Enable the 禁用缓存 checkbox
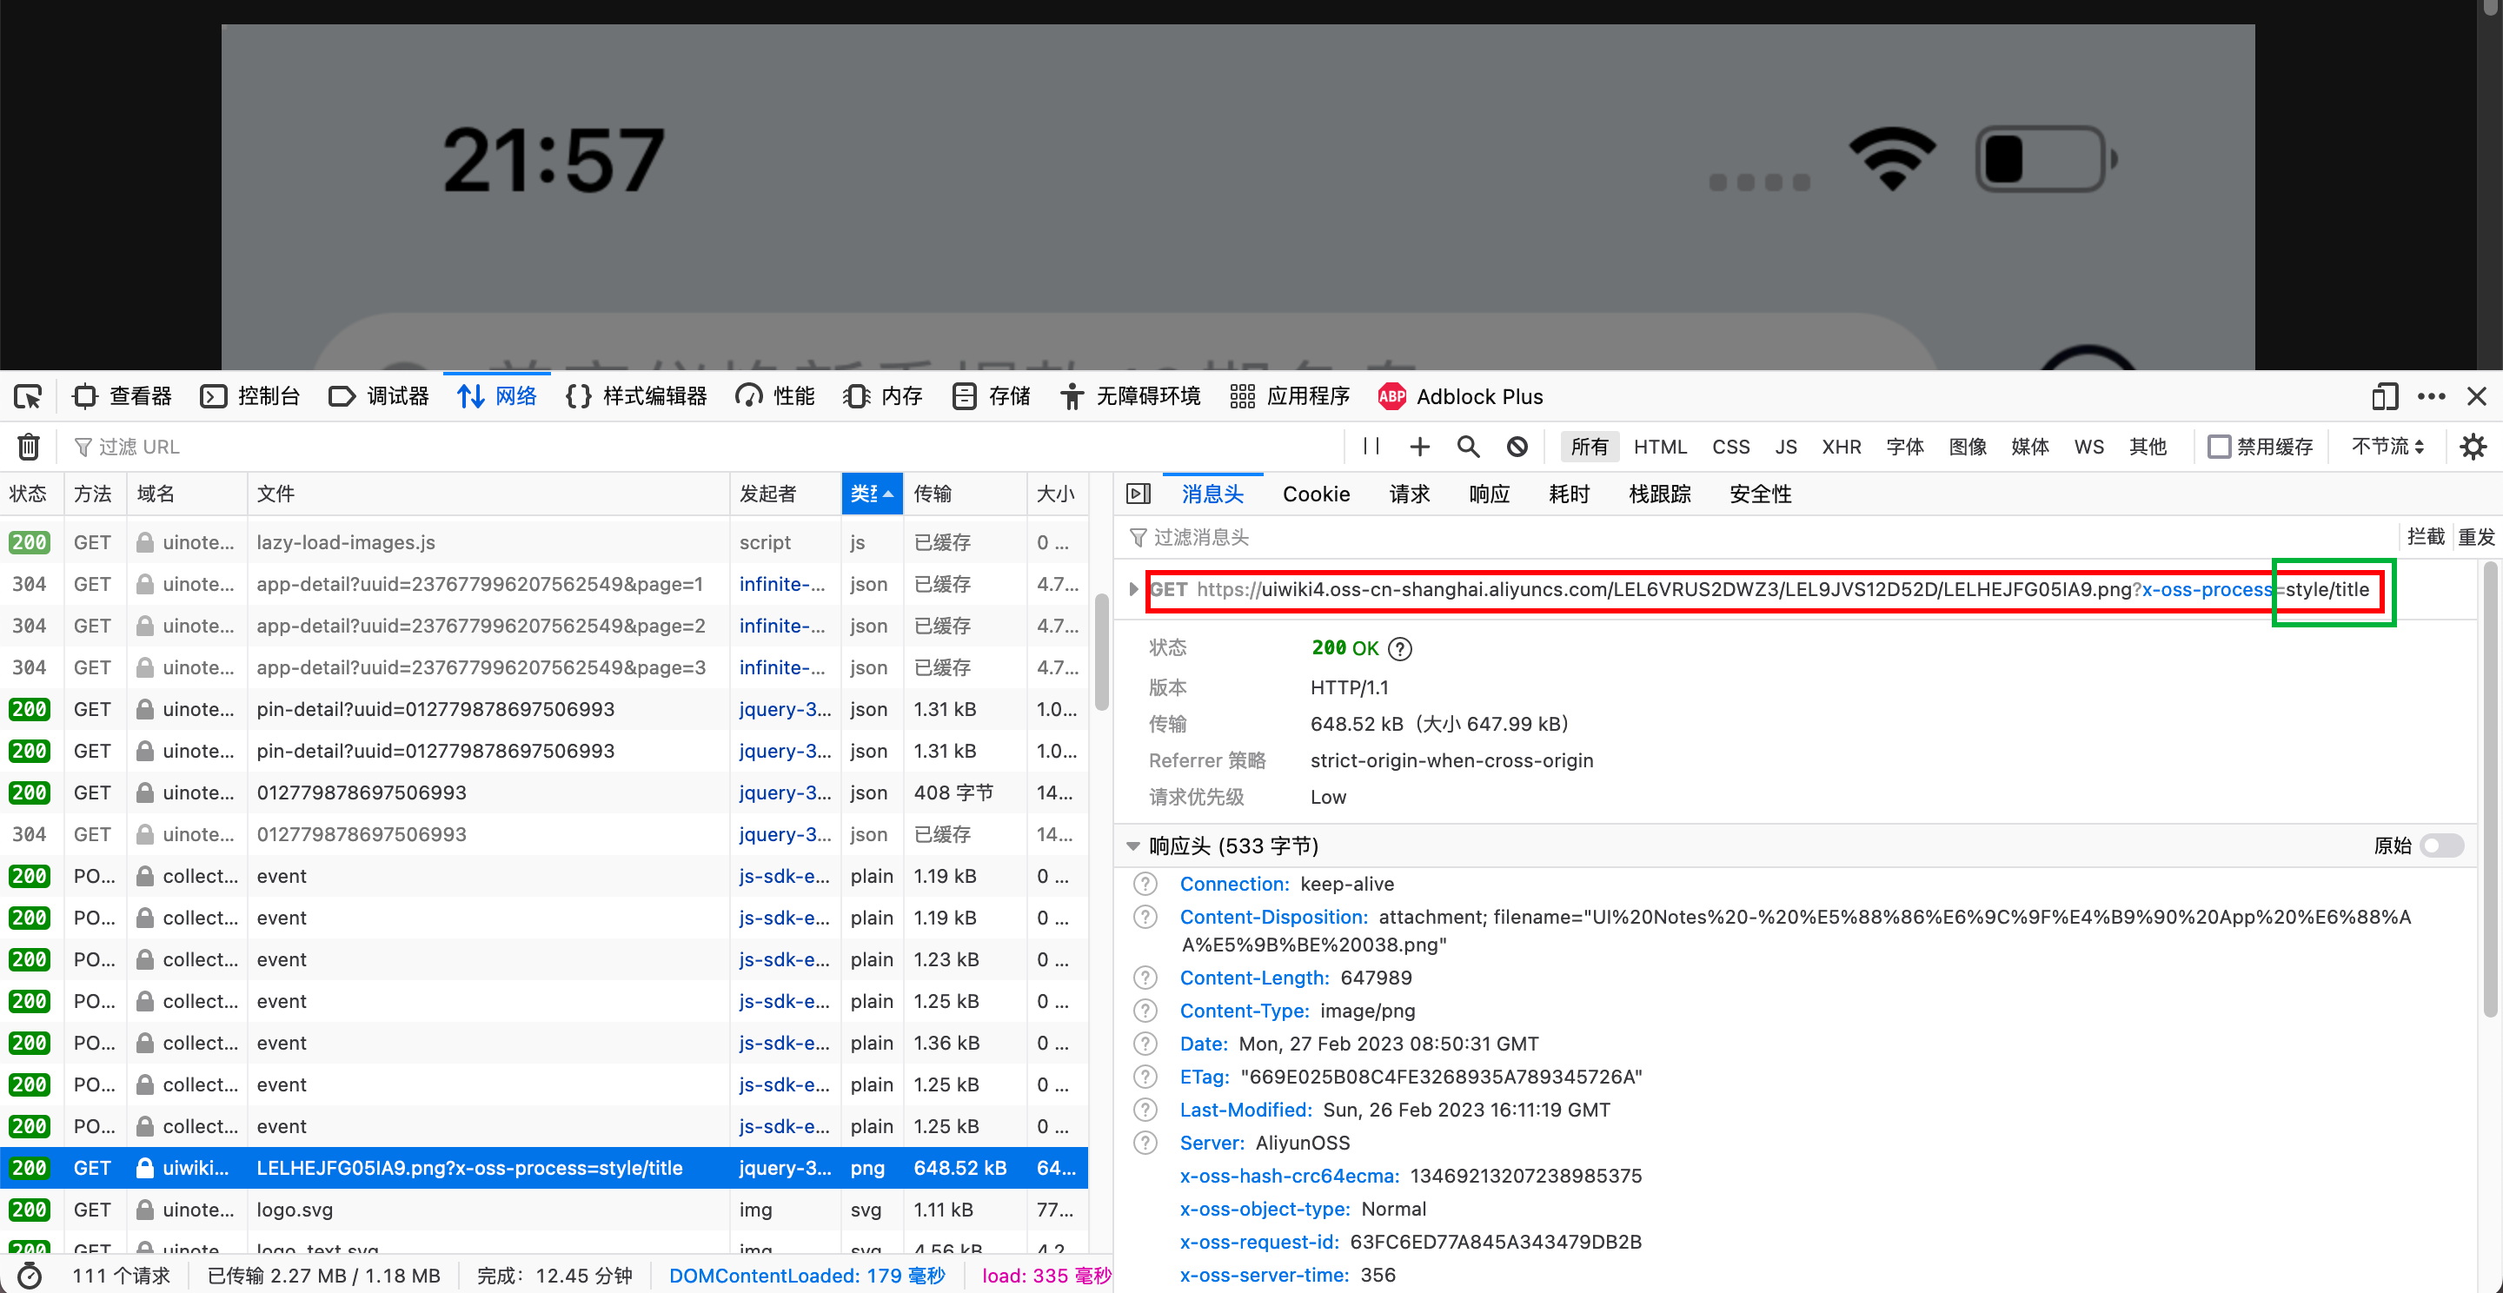This screenshot has height=1293, width=2503. click(x=2220, y=447)
